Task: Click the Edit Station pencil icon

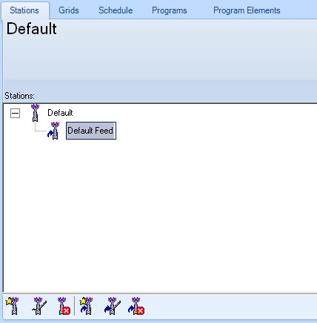Action: [x=39, y=306]
